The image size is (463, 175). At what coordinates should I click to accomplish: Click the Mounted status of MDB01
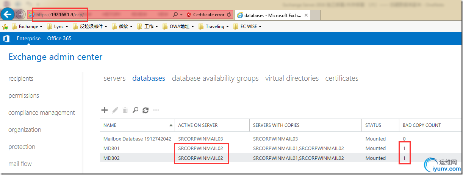pyautogui.click(x=375, y=148)
